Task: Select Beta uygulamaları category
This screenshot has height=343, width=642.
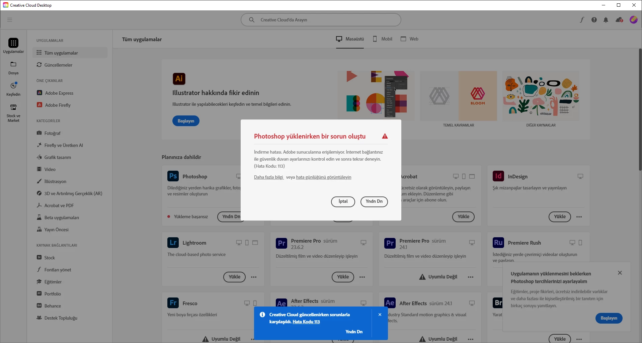Action: [70, 218]
